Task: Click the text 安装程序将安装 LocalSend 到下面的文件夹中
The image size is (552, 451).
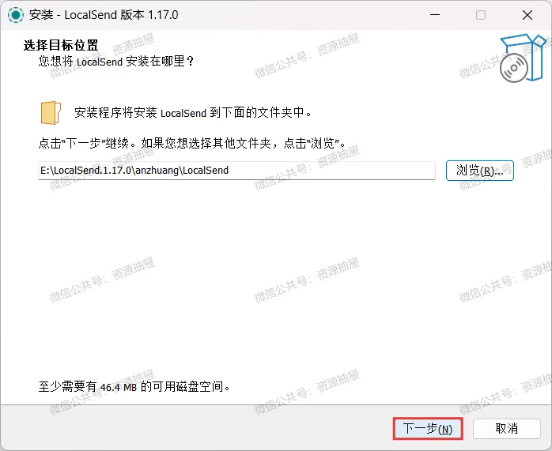Action: pos(193,113)
